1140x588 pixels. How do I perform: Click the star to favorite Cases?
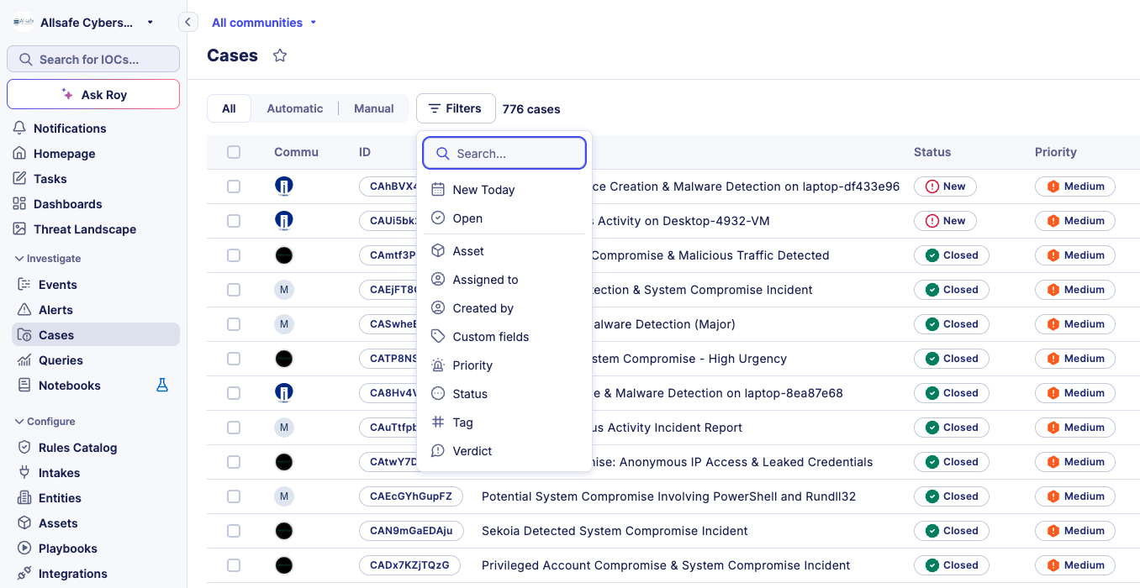tap(279, 55)
